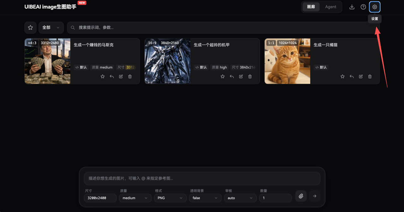Open the help question mark icon
This screenshot has width=404, height=212.
363,7
